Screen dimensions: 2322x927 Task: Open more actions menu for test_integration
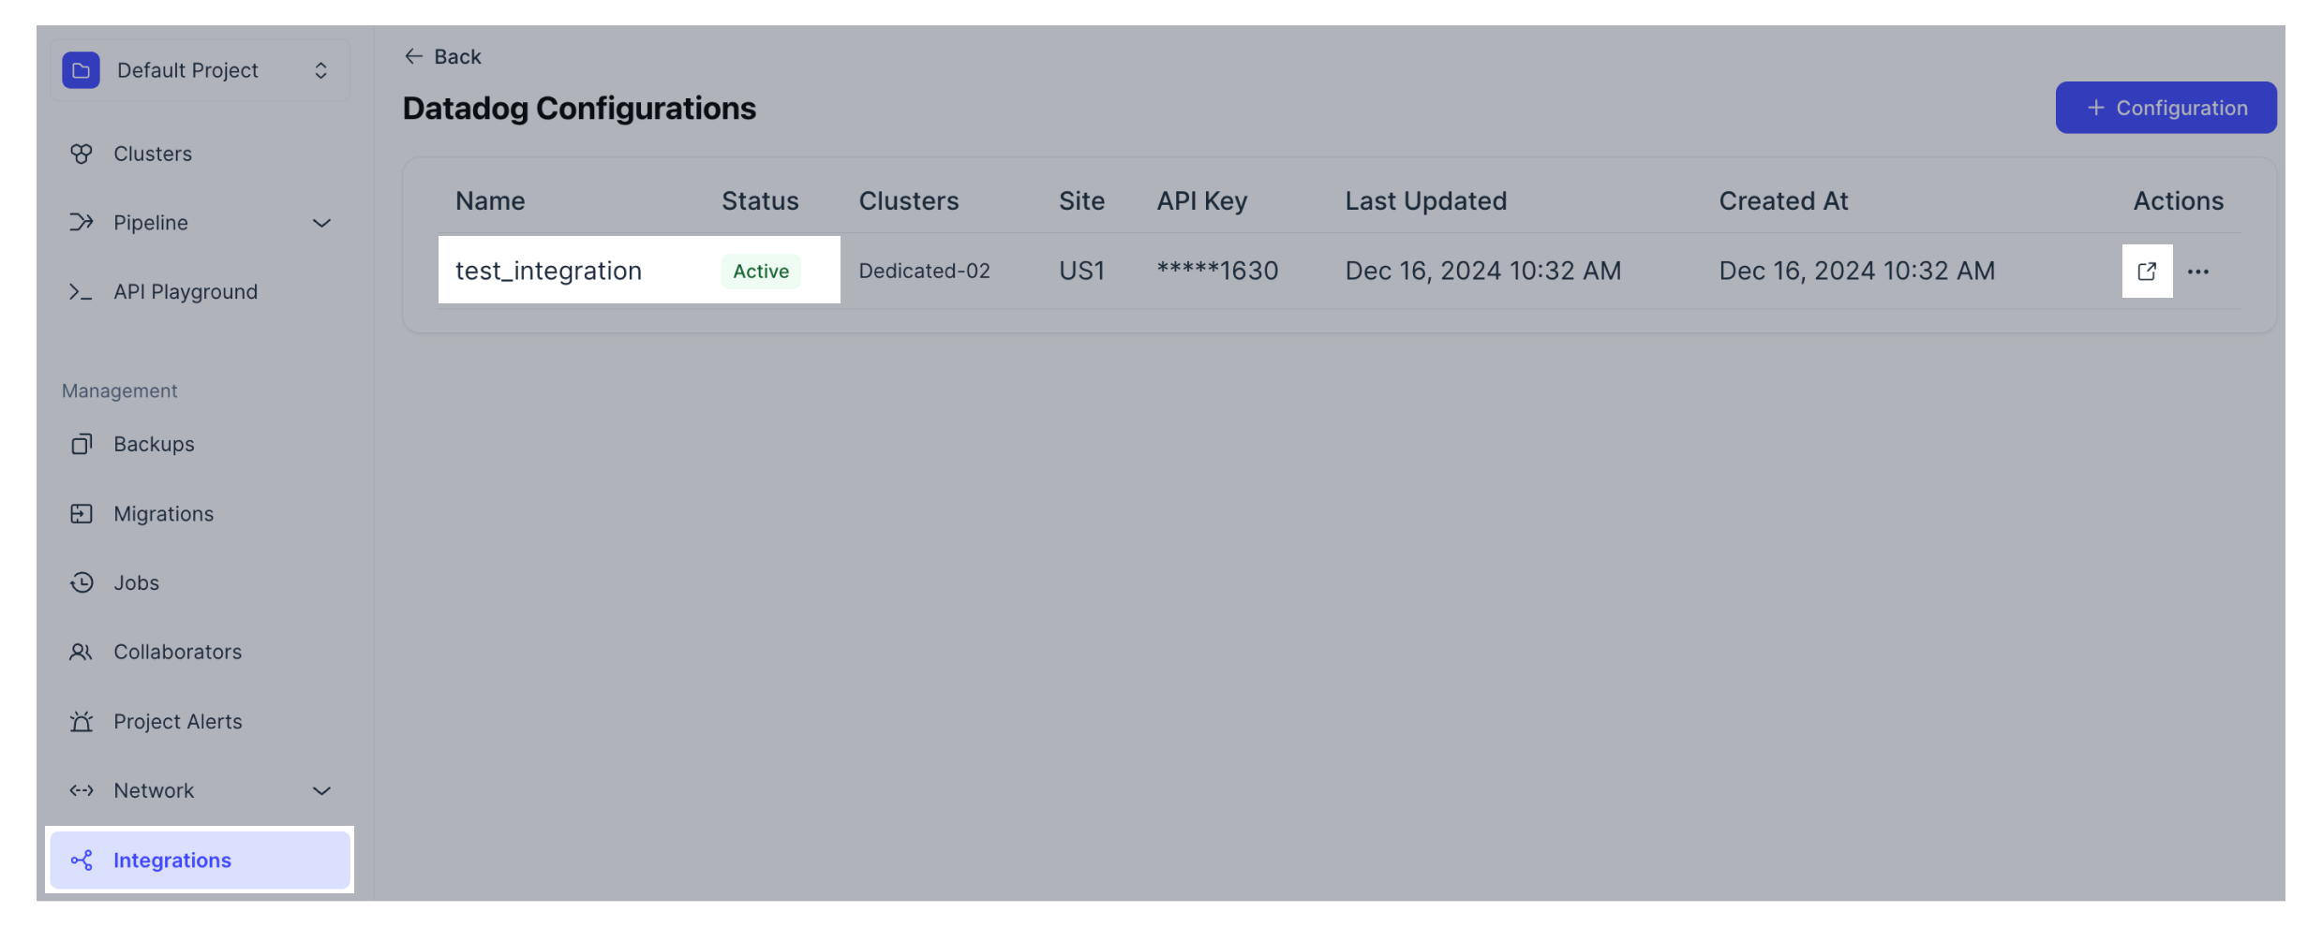click(2197, 272)
